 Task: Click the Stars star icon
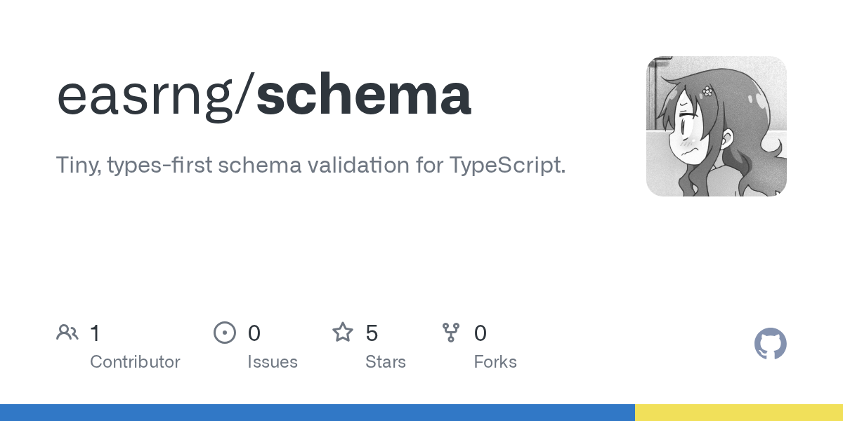pos(342,333)
